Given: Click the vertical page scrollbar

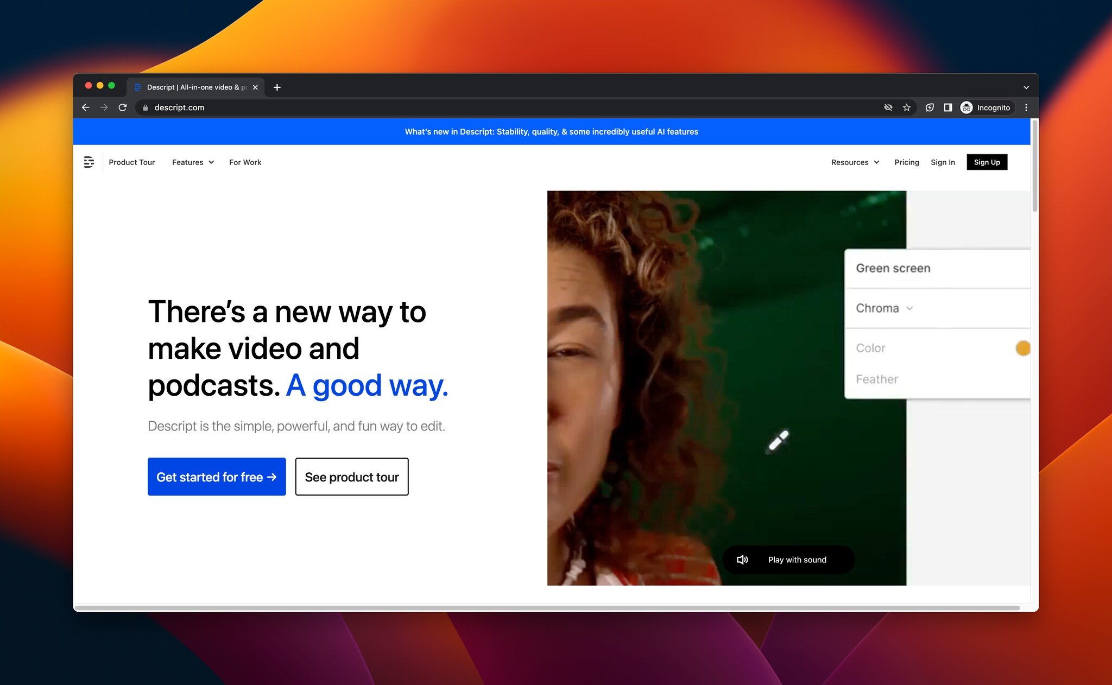Looking at the screenshot, I should click(1034, 166).
